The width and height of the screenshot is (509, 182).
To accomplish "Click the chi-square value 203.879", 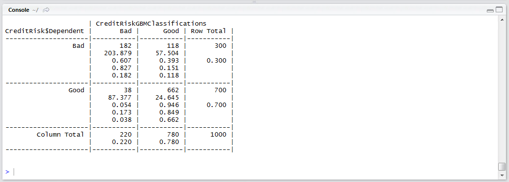I will (117, 53).
